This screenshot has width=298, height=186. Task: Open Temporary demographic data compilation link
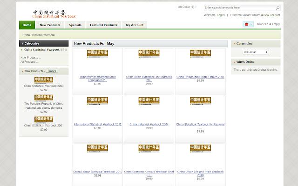(97, 79)
